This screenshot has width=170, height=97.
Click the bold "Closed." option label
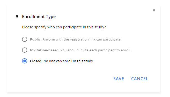point(36,61)
